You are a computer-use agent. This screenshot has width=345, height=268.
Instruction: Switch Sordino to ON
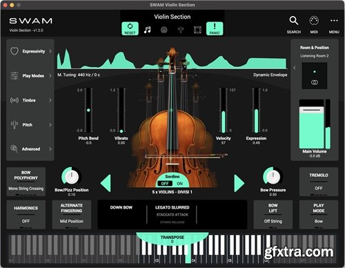tap(179, 184)
